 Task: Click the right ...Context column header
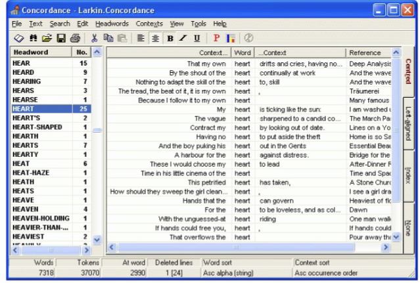[x=300, y=53]
